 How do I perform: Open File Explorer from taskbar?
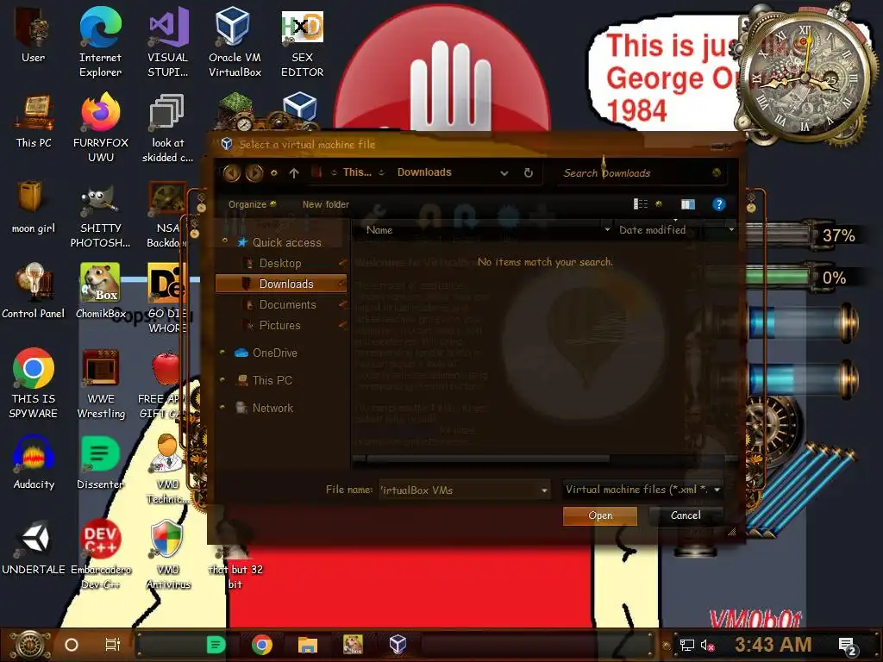click(x=308, y=645)
